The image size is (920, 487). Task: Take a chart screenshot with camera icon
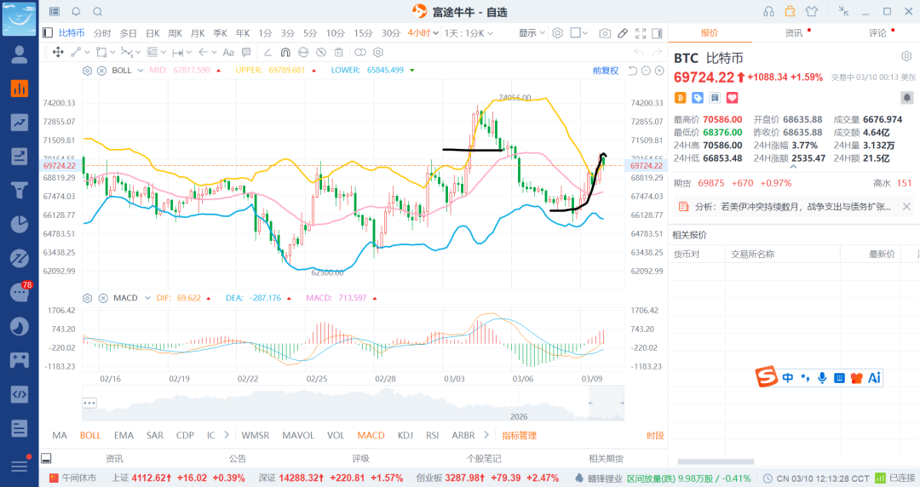point(605,33)
